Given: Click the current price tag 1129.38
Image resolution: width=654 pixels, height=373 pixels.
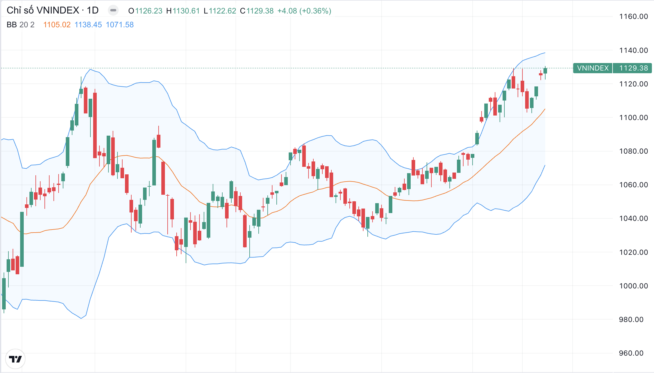Looking at the screenshot, I should (x=632, y=68).
